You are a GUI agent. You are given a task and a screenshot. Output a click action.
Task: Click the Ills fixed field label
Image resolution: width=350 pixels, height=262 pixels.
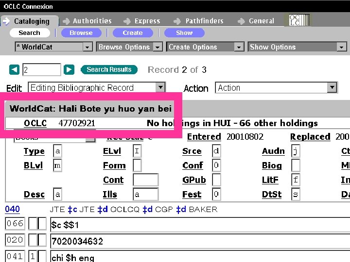click(x=110, y=195)
